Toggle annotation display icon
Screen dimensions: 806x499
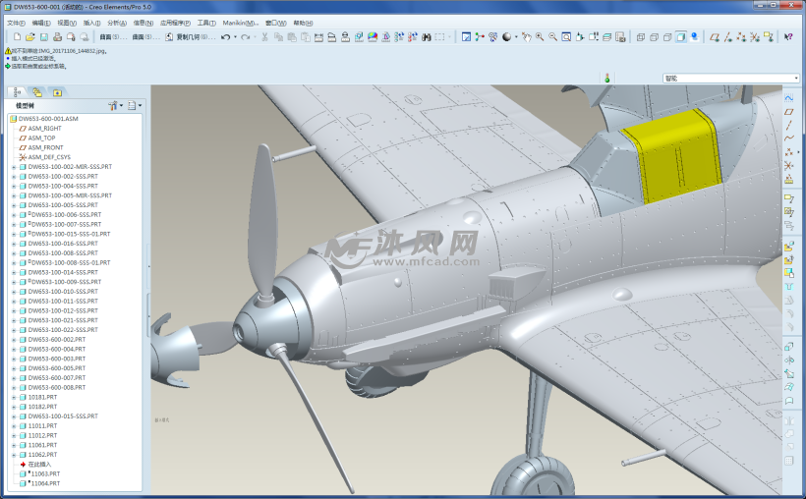769,37
